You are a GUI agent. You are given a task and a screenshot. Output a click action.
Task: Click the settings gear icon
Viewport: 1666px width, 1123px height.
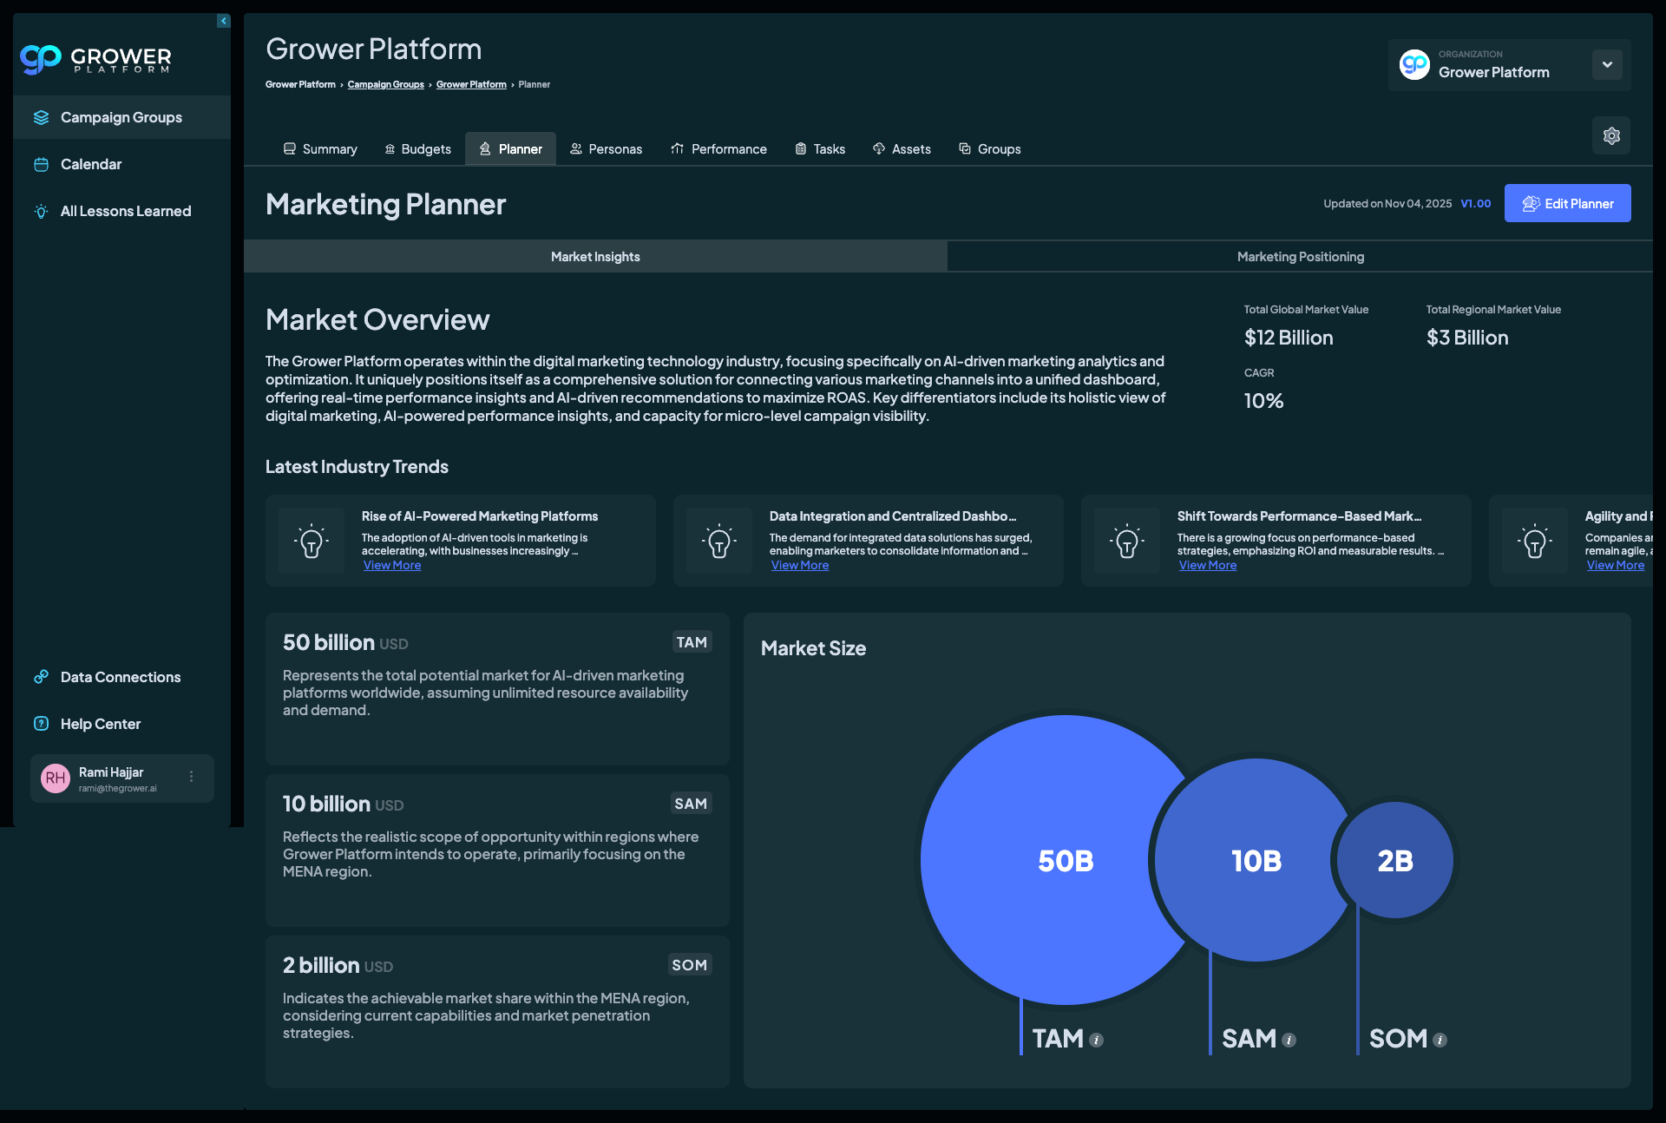pyautogui.click(x=1611, y=135)
